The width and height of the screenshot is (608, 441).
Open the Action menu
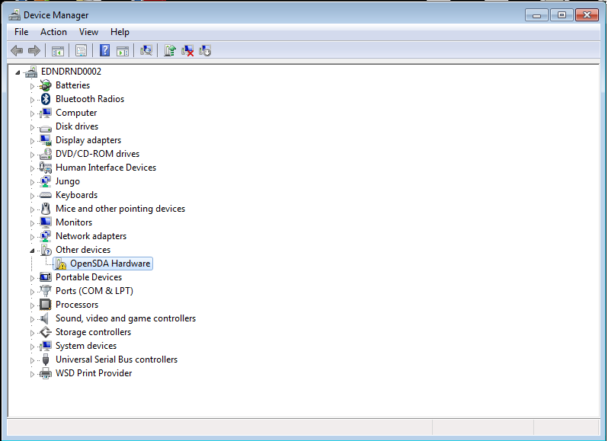pos(53,32)
